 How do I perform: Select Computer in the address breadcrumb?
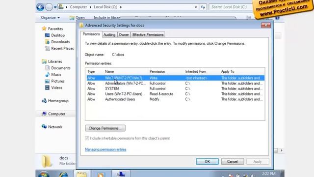(x=78, y=7)
